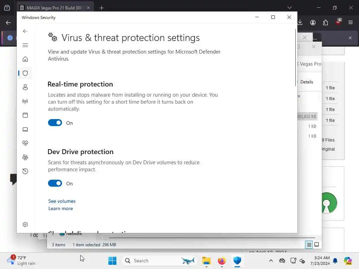The image size is (359, 269).
Task: Open the clock and date flyout
Action: pyautogui.click(x=320, y=261)
